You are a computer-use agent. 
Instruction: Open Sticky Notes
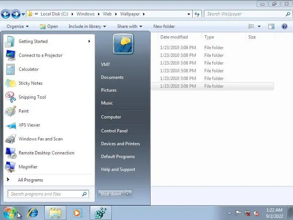coord(49,83)
